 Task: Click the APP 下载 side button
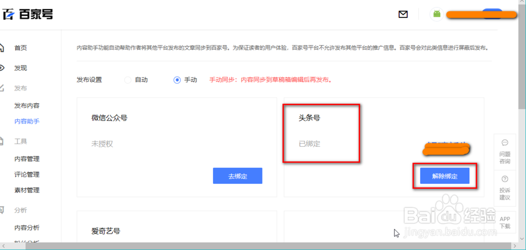505,223
